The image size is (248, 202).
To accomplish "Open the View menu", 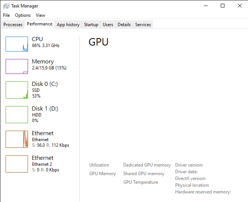I will coord(40,15).
